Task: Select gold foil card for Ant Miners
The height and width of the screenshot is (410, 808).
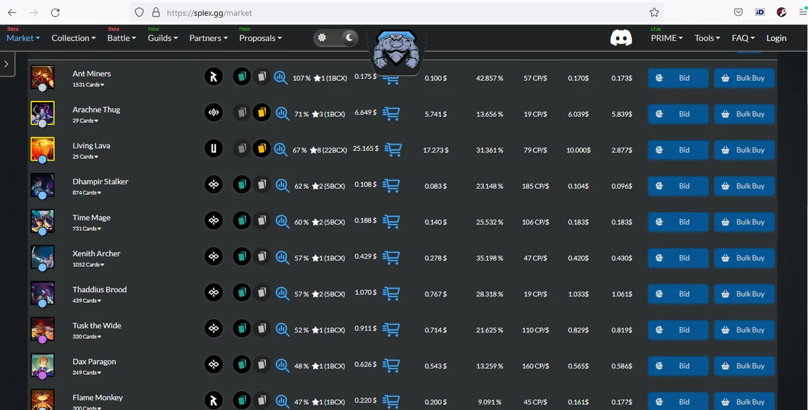Action: (x=261, y=77)
